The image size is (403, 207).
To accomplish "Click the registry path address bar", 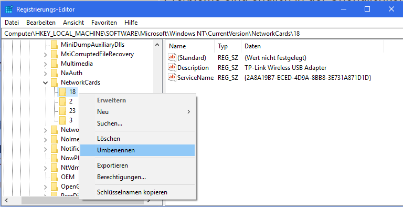I will coord(201,34).
